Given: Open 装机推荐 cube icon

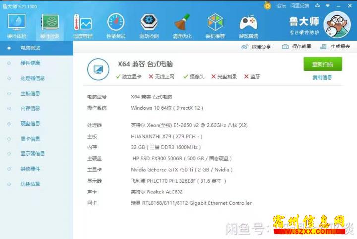Looking at the screenshot, I should click(215, 26).
